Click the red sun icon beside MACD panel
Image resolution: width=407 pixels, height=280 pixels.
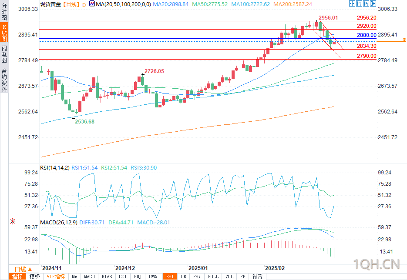pyautogui.click(x=13, y=221)
